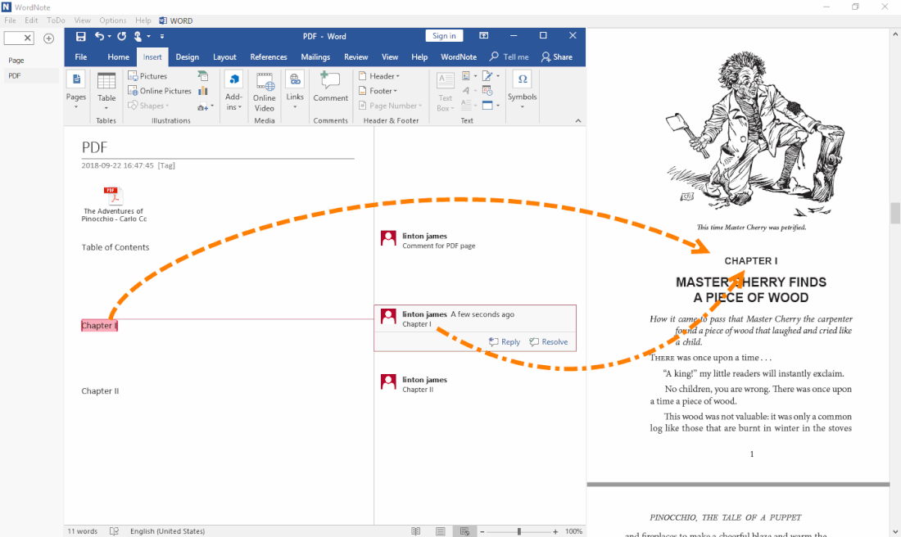Open the WordNote Options menu
The width and height of the screenshot is (901, 537).
(x=113, y=20)
